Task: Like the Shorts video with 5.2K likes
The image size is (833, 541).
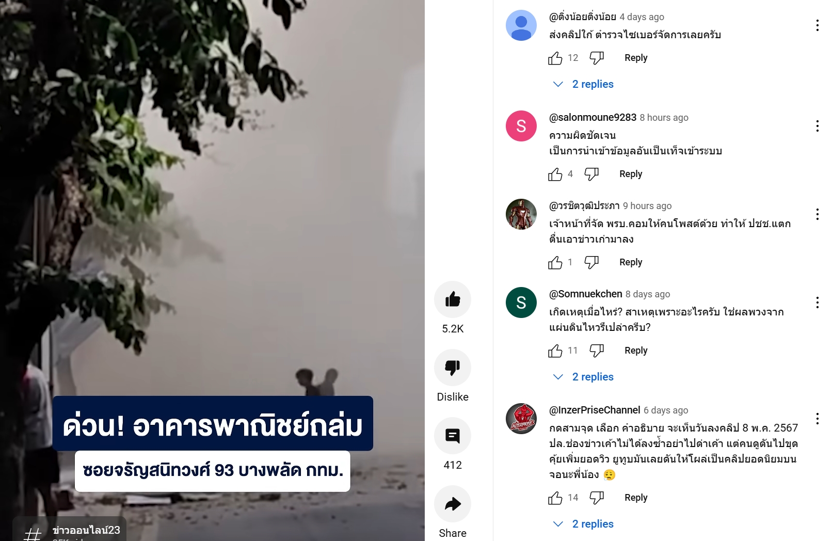Action: coord(453,299)
